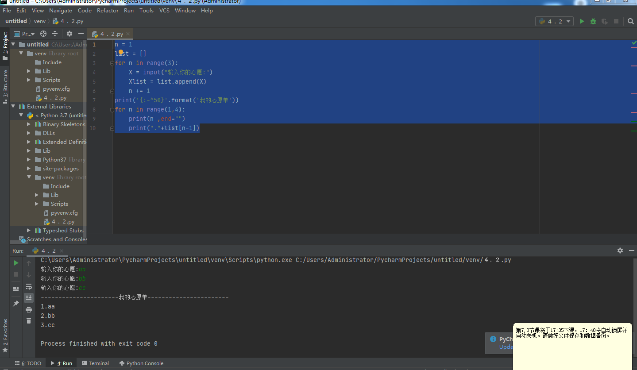Collapse all icon in Project panel header
This screenshot has width=637, height=370.
pyautogui.click(x=55, y=34)
